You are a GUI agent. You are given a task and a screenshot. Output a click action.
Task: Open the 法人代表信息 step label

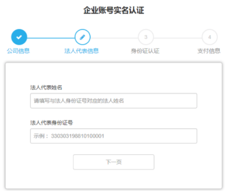[81, 51]
